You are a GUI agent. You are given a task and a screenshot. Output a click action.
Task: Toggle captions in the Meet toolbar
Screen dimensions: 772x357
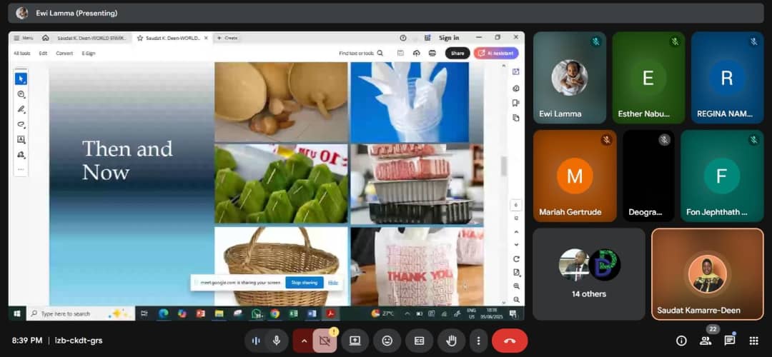tap(419, 341)
